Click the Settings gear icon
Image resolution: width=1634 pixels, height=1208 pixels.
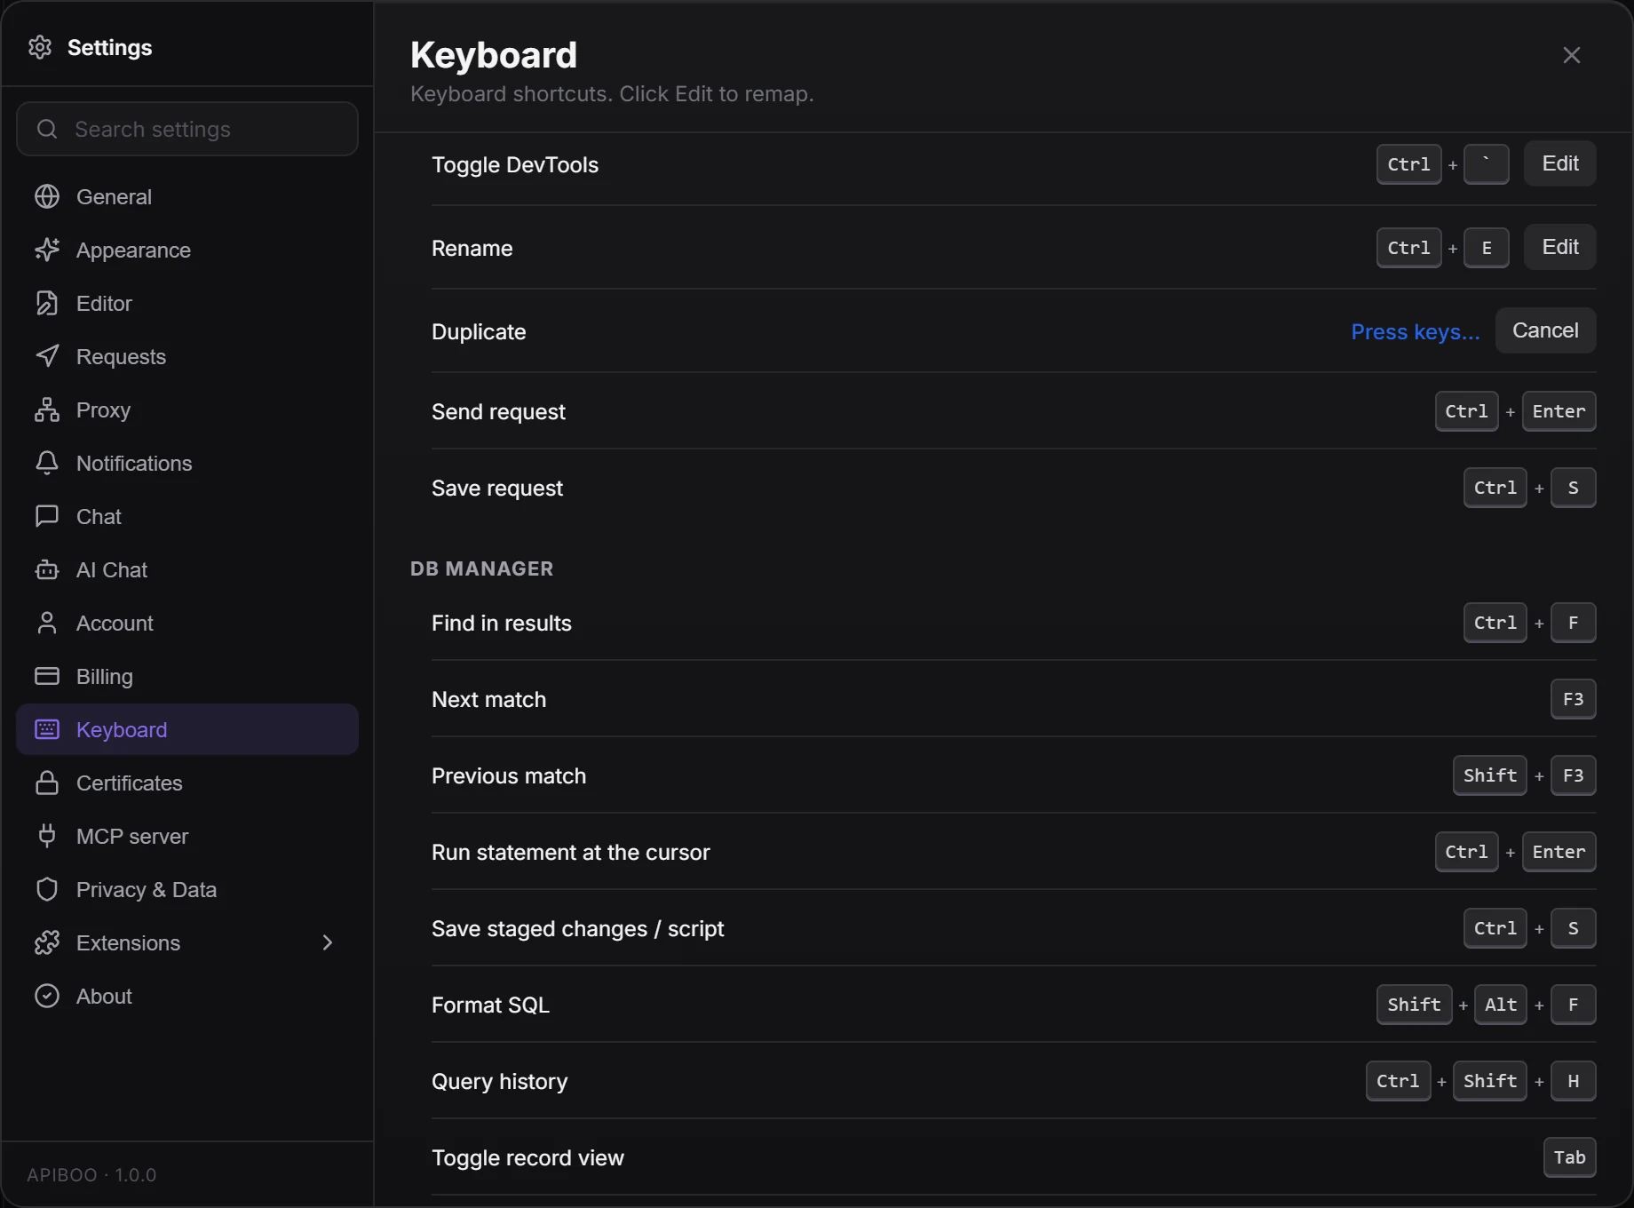point(40,47)
